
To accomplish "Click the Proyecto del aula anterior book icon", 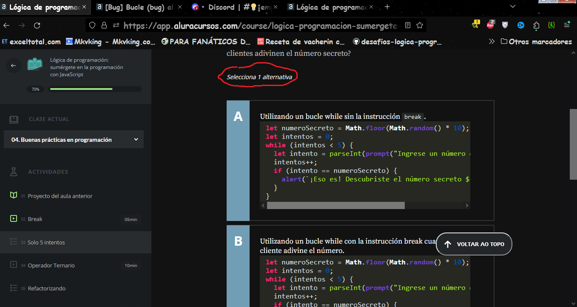I will [14, 195].
